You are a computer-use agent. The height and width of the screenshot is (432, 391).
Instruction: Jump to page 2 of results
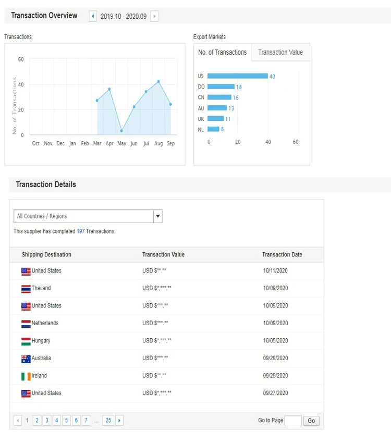(x=36, y=420)
